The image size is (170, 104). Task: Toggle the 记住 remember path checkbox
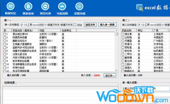click(x=75, y=25)
